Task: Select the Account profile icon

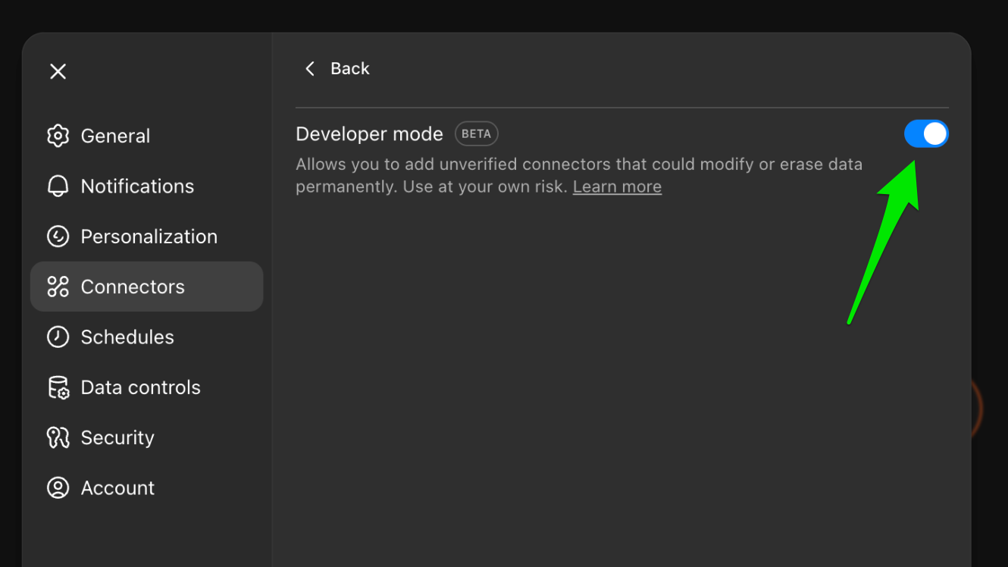Action: [58, 487]
